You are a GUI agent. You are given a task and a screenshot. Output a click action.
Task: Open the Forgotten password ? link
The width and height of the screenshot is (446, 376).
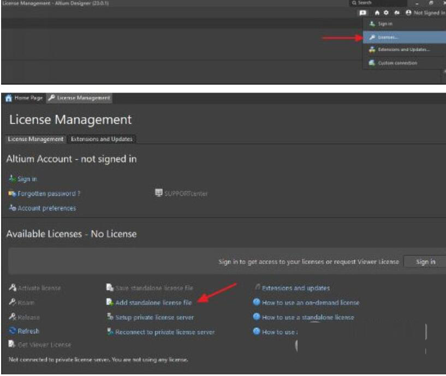[x=49, y=194]
